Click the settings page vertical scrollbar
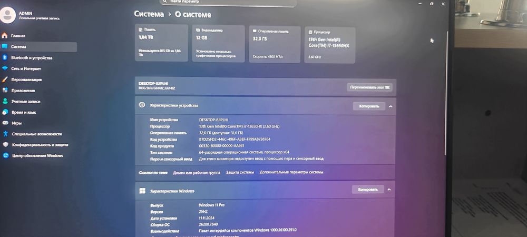 (447, 92)
